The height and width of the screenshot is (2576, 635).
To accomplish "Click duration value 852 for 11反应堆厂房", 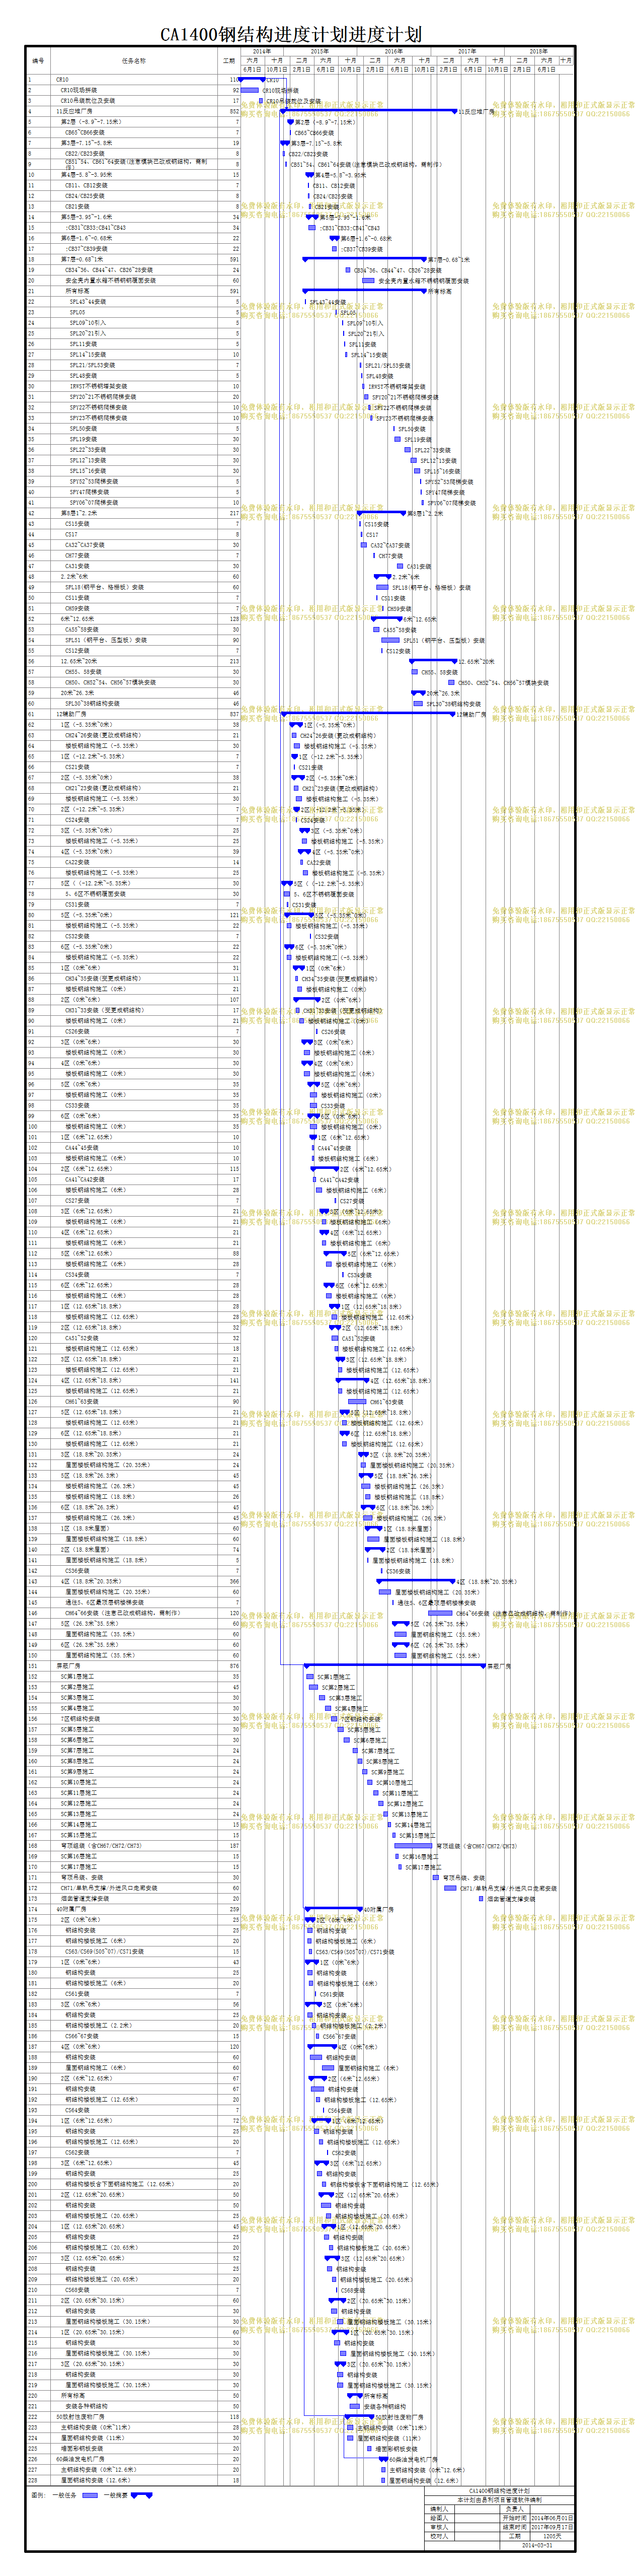I will pos(234,111).
